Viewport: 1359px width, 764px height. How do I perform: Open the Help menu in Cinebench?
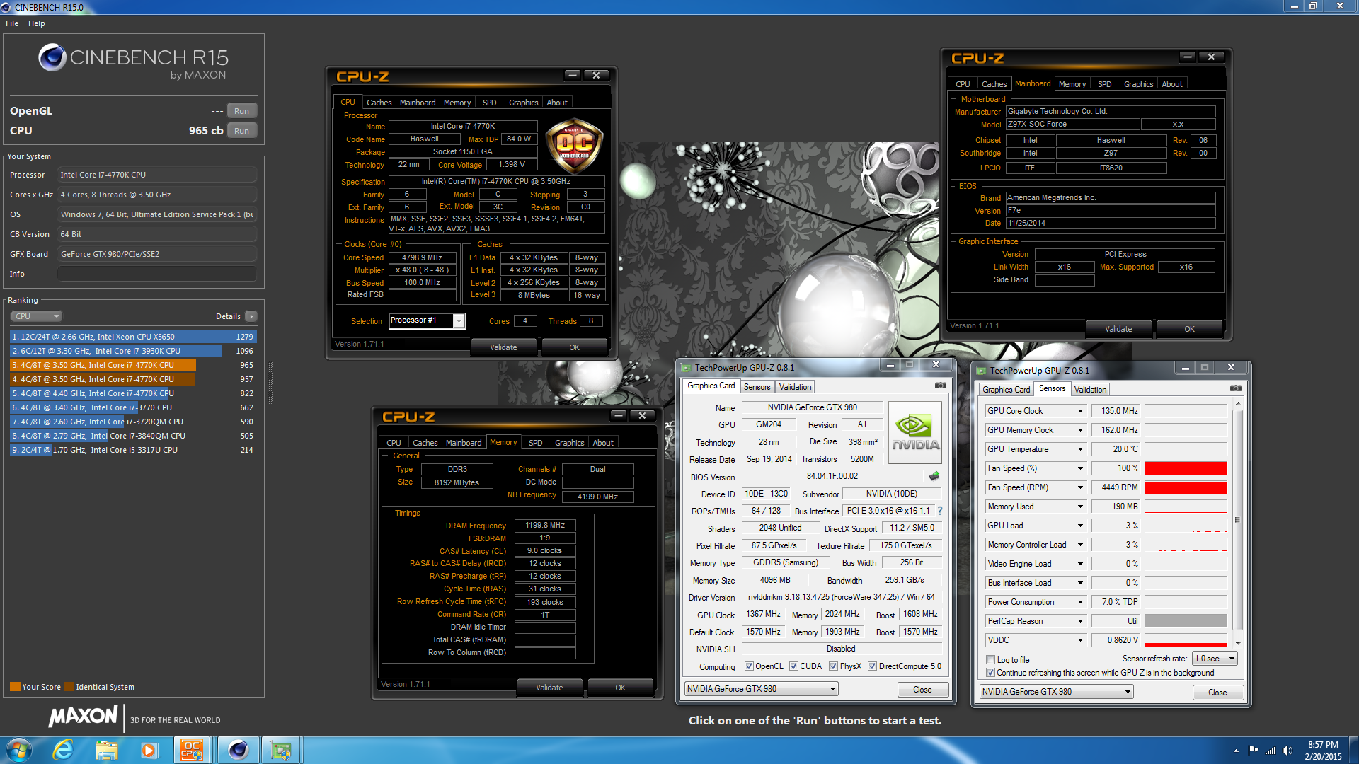37,23
